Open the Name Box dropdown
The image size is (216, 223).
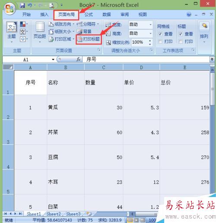click(x=53, y=59)
